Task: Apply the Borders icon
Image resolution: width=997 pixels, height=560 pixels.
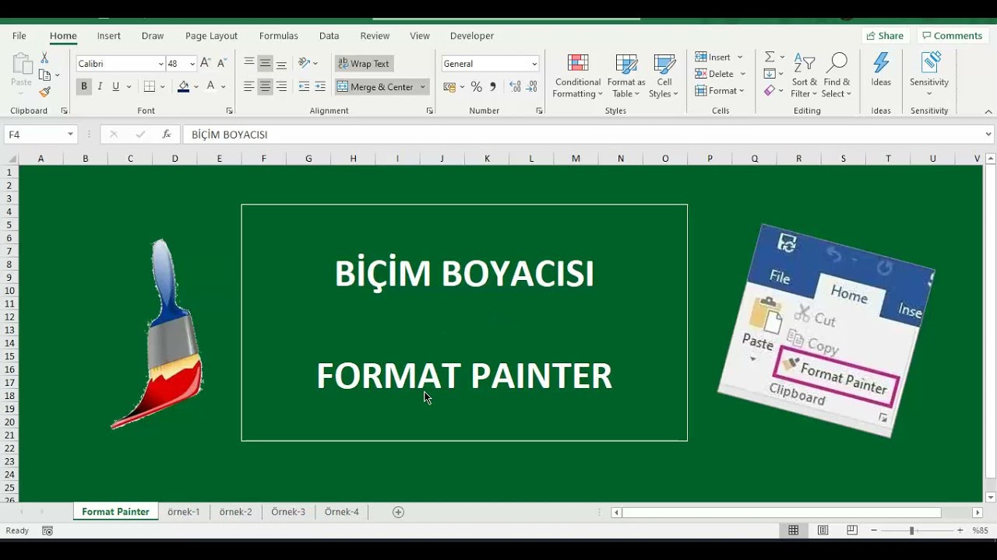Action: click(x=150, y=86)
